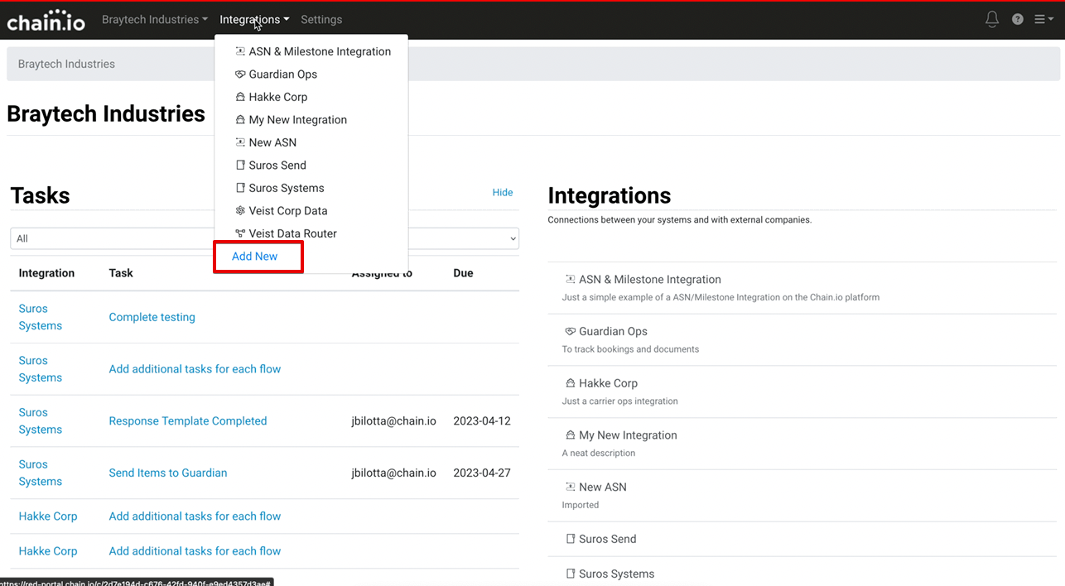The image size is (1065, 586).
Task: Click the Integration column header
Action: (x=46, y=273)
